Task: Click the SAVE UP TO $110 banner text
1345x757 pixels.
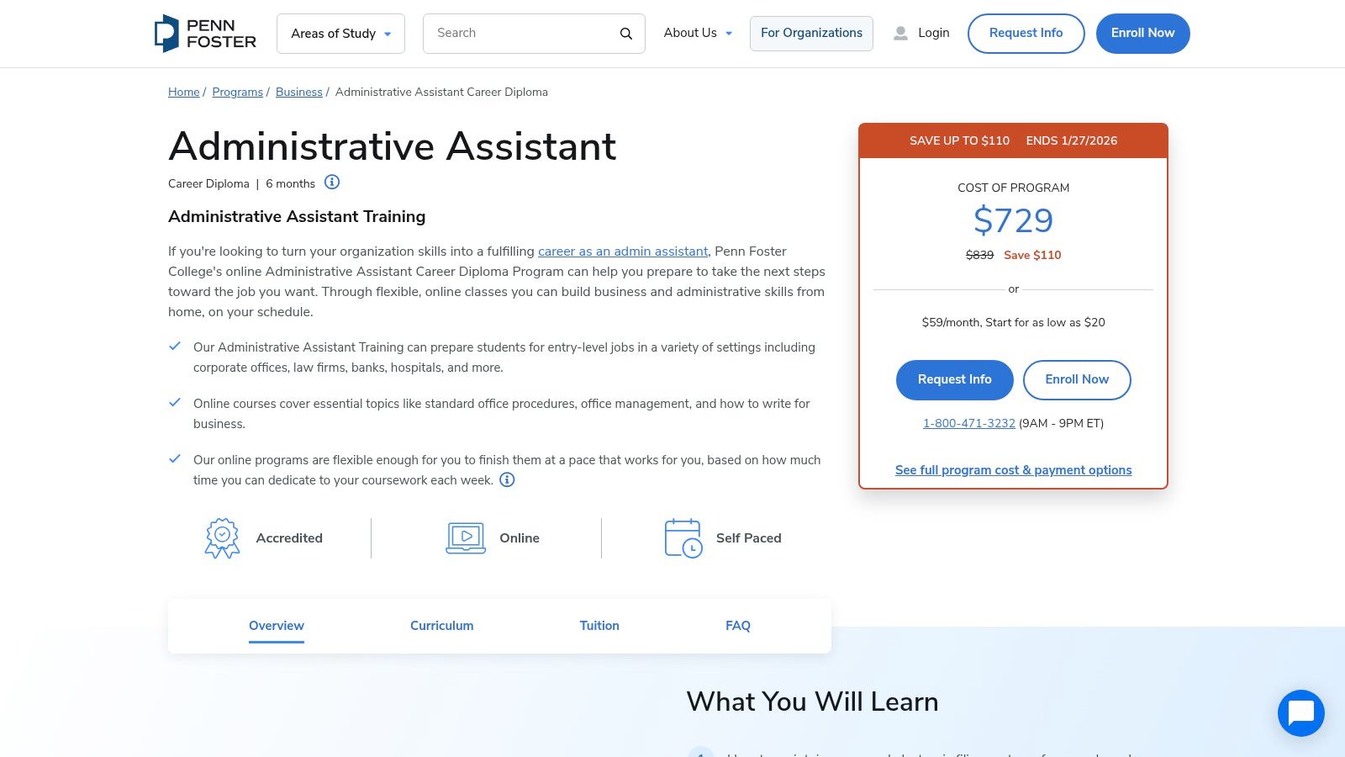Action: pyautogui.click(x=960, y=140)
